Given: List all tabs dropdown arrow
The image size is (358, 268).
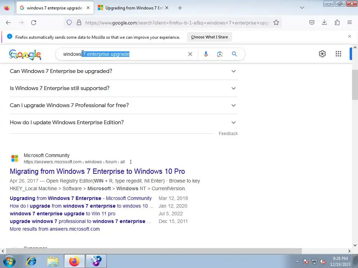Looking at the screenshot, I should point(302,8).
